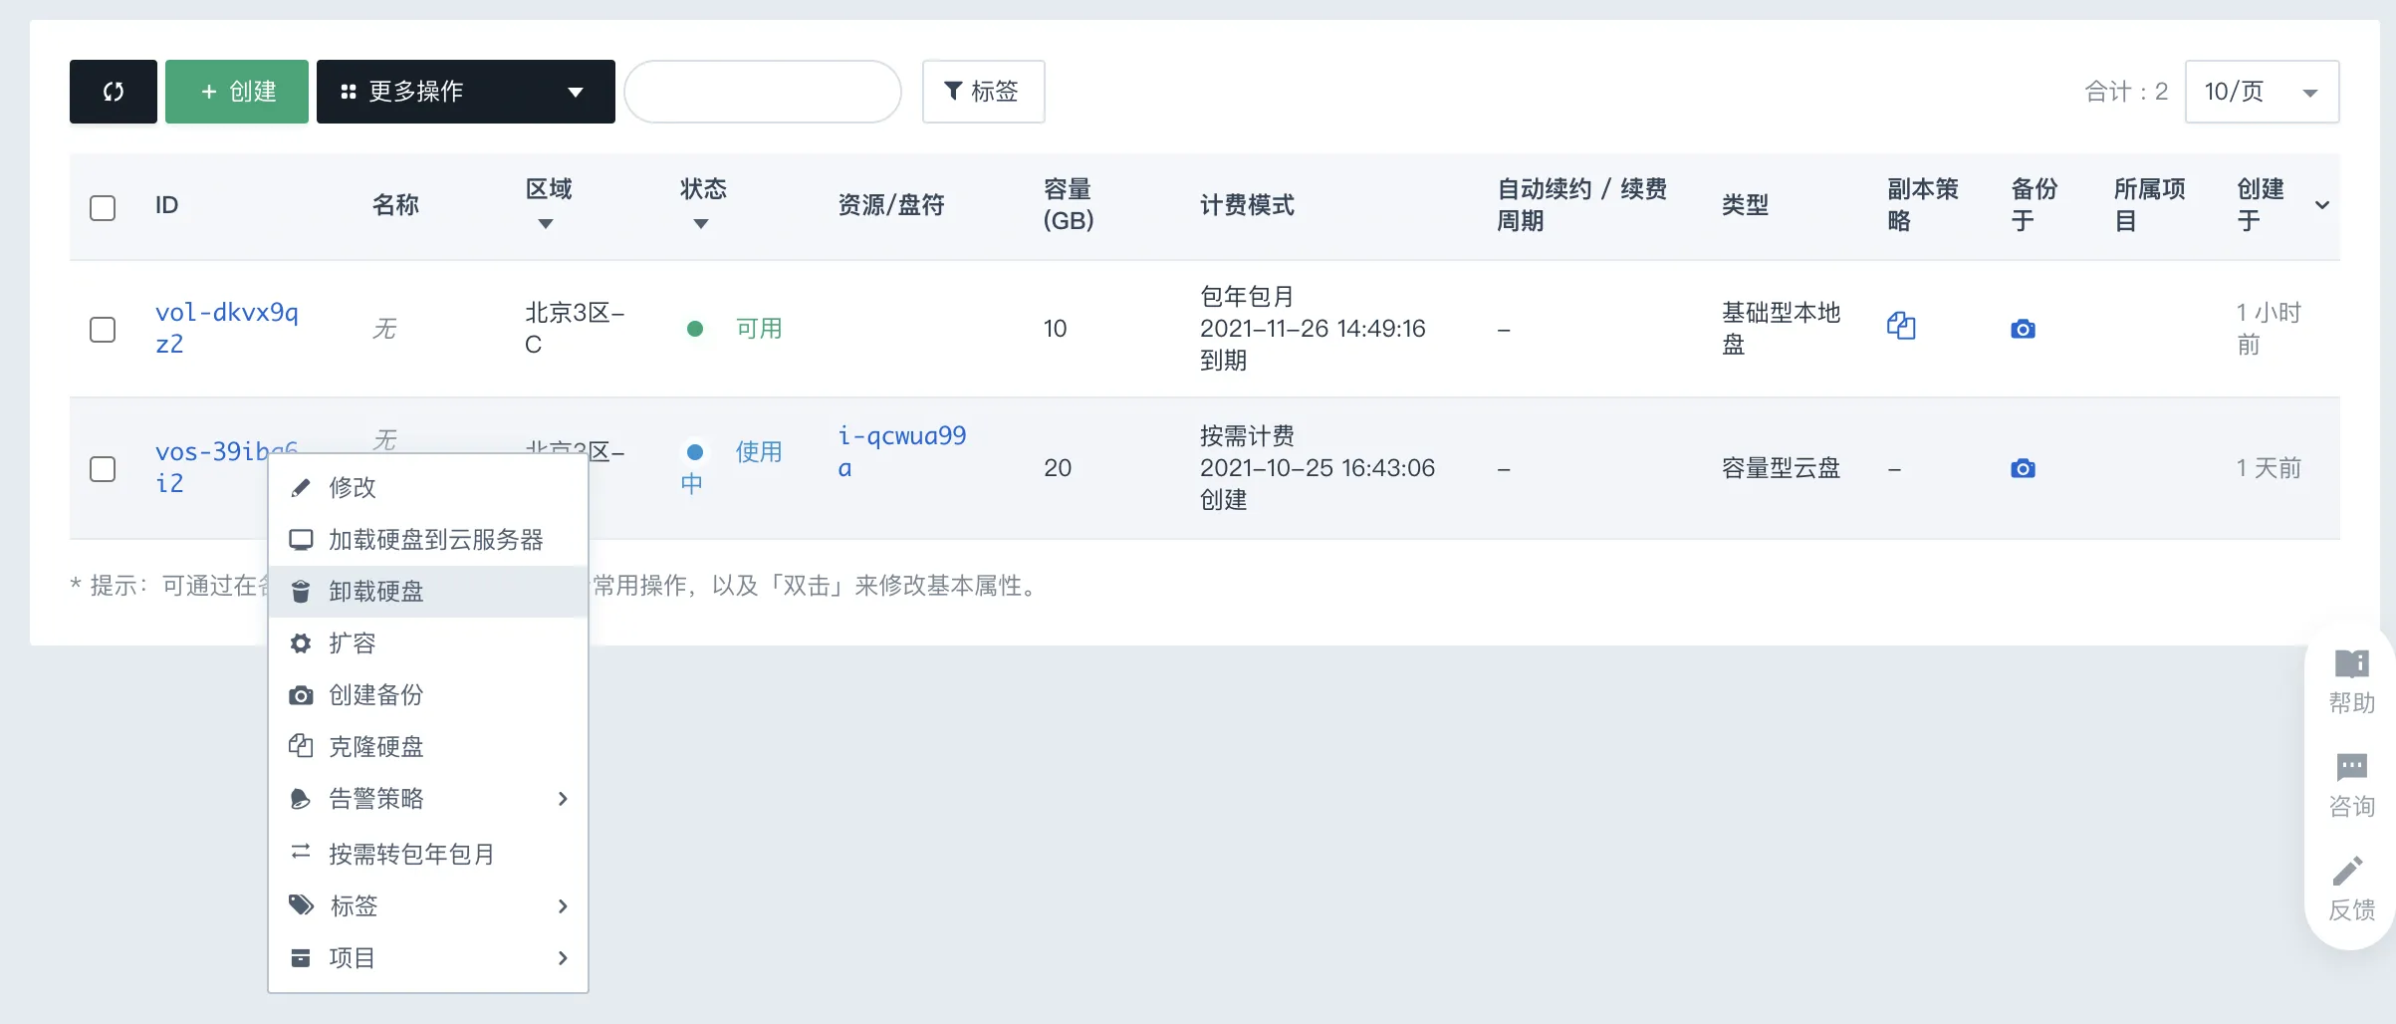Screen dimensions: 2396x1024
Task: Click the trash icon beside 卸载硬盘
Action: (300, 592)
